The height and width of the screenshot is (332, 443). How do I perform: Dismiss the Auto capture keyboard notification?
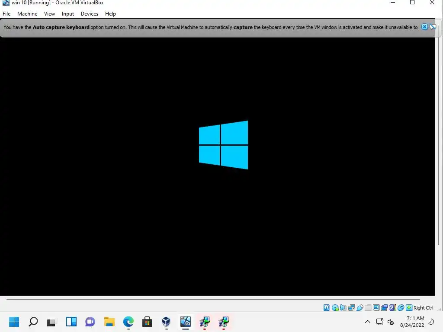click(424, 27)
